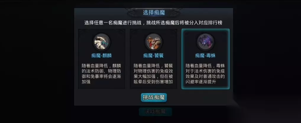The image size is (301, 123).
Task: Click the dimmed 决战痴魔 button
Action: [155, 112]
